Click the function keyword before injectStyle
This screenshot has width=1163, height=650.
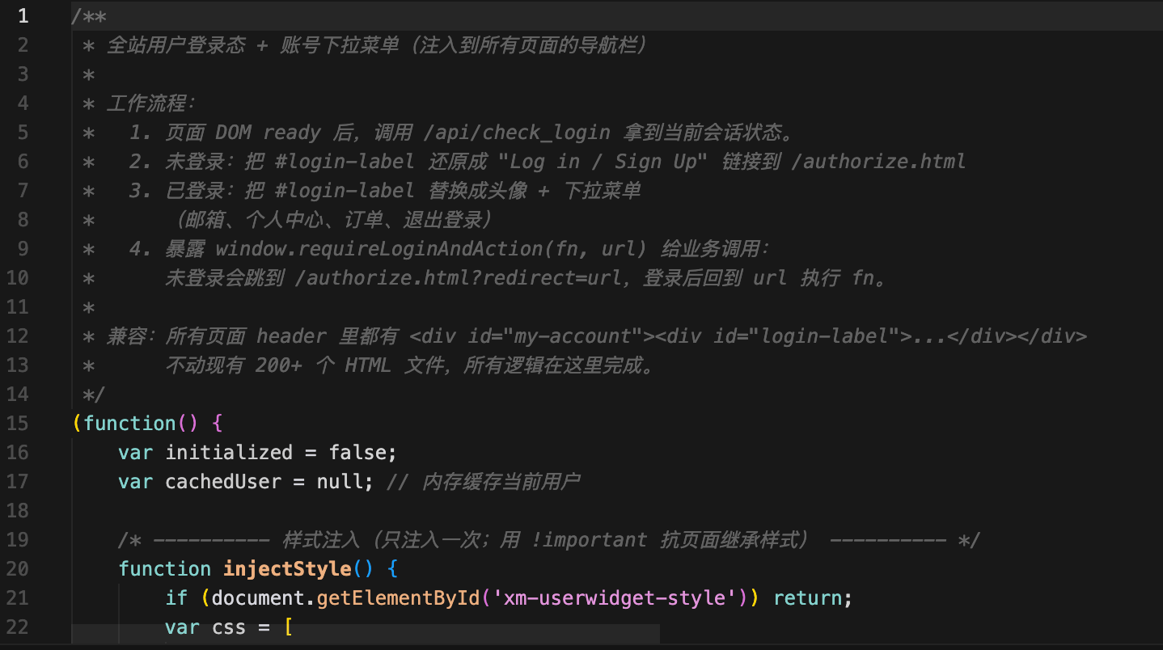(x=165, y=569)
